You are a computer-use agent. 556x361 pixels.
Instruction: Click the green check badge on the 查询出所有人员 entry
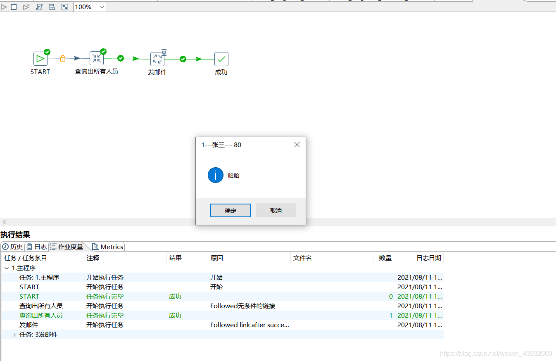tap(103, 52)
